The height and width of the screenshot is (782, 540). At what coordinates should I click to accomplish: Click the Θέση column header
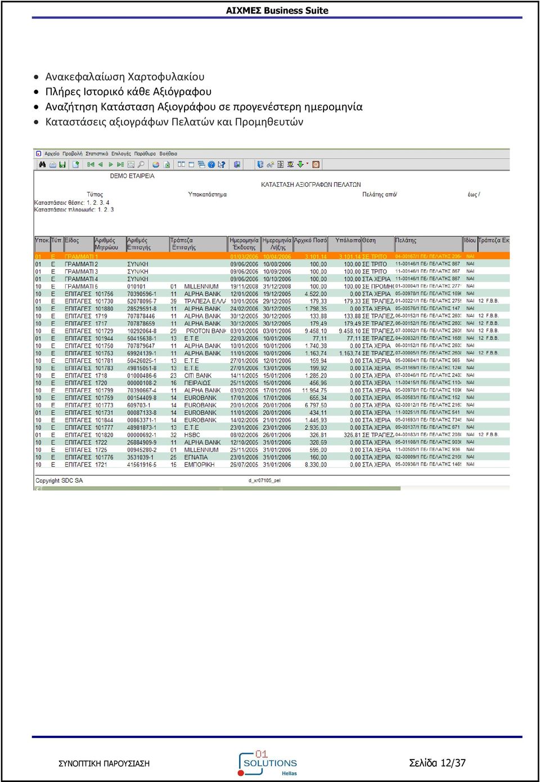(x=377, y=244)
